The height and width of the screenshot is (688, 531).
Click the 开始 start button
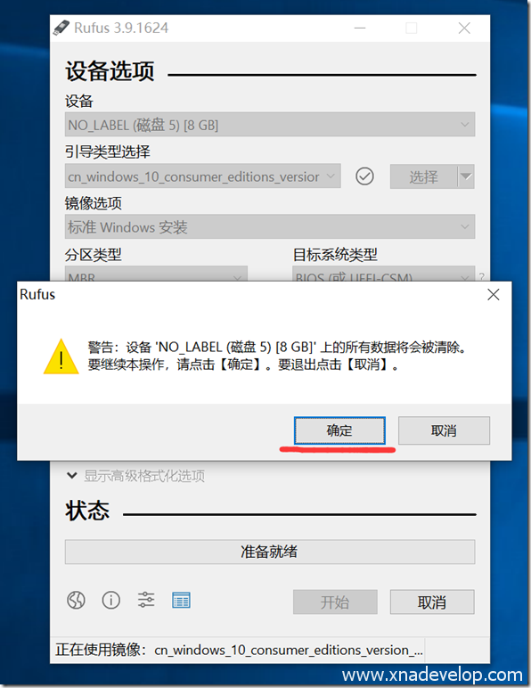coord(335,602)
